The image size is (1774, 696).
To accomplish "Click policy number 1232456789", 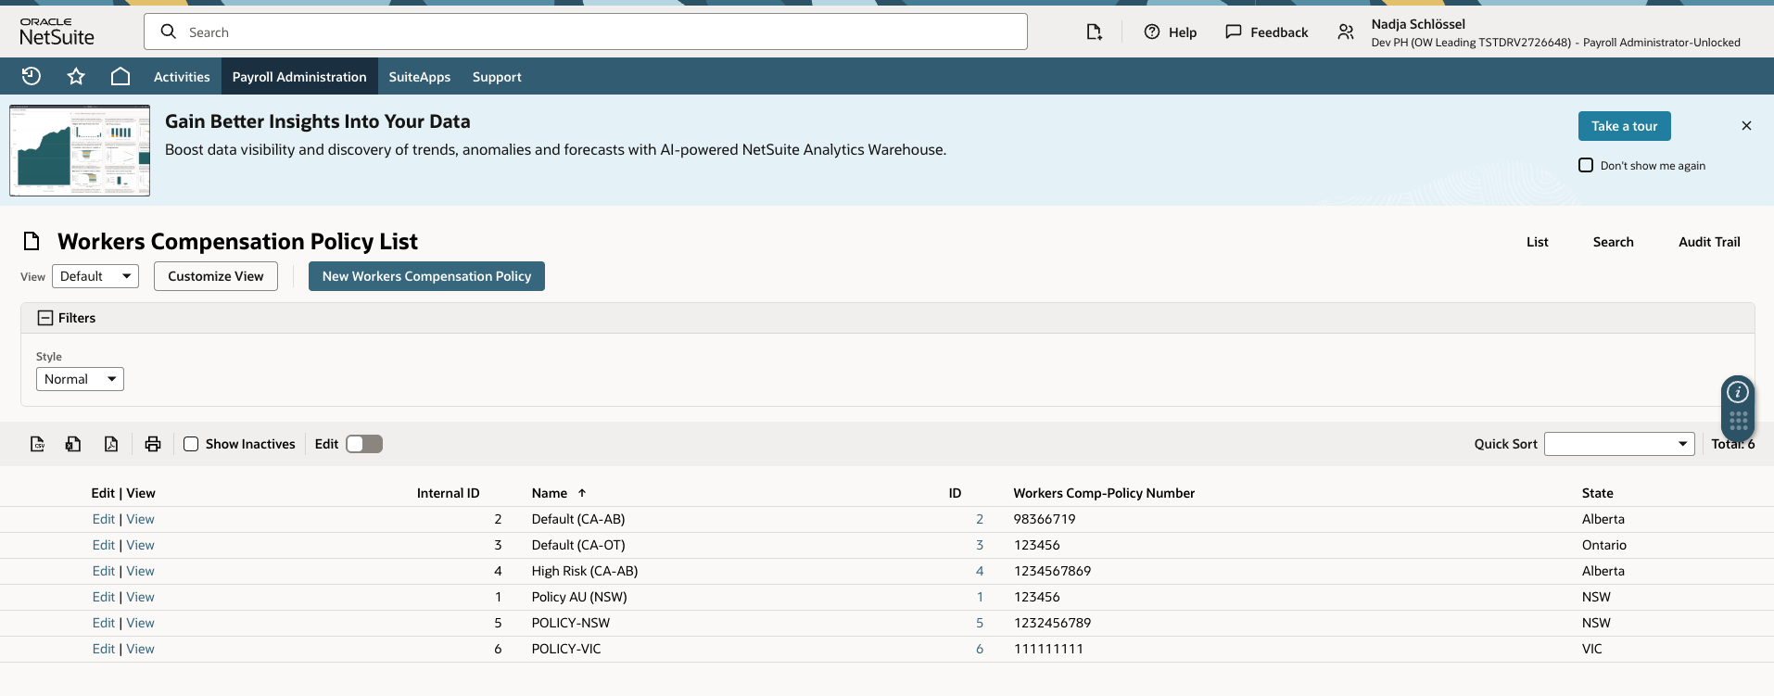I will pos(1052,623).
